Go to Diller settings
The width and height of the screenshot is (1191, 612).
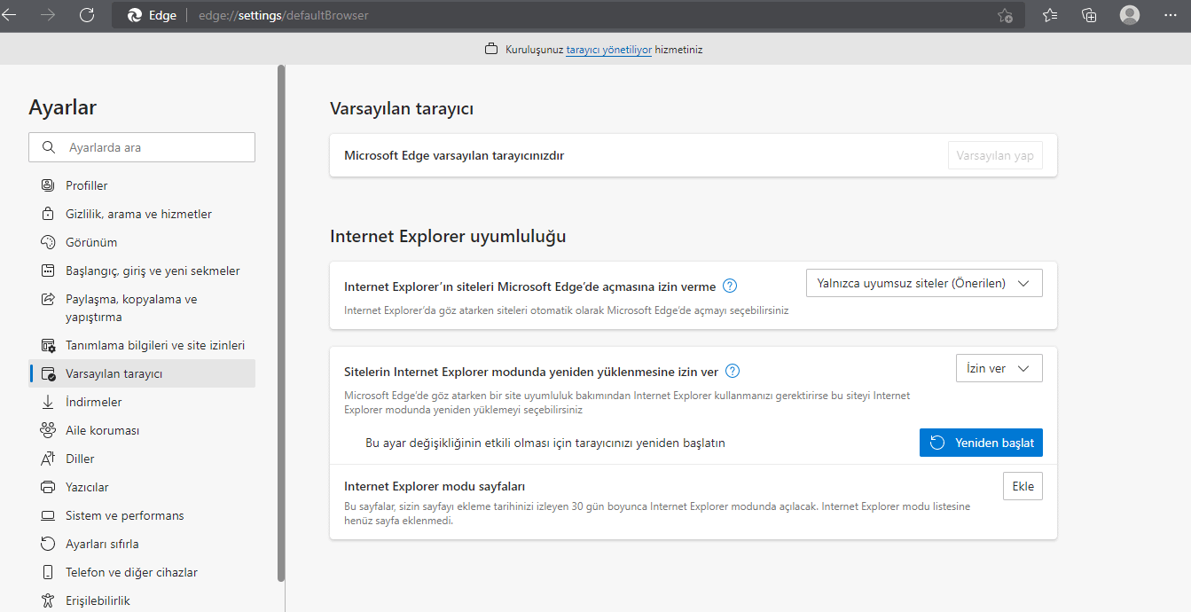click(x=142, y=459)
